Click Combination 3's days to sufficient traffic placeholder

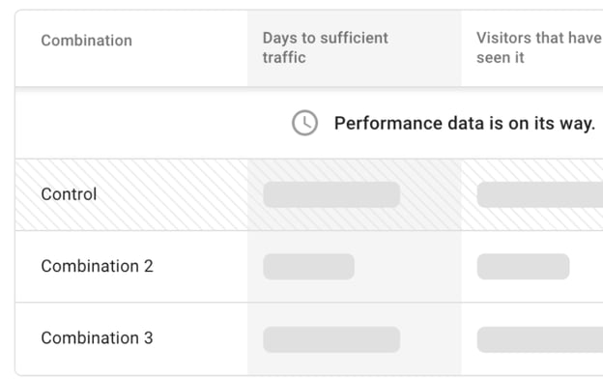point(331,339)
